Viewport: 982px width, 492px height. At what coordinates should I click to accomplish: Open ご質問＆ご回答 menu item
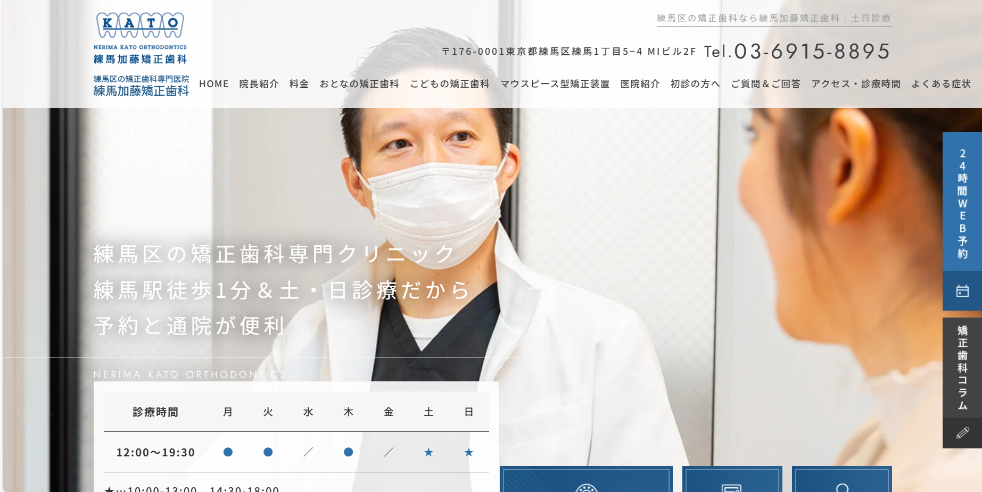(x=766, y=84)
